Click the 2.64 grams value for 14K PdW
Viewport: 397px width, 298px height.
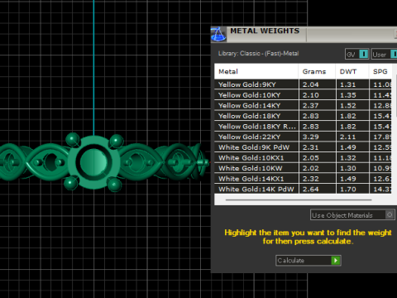click(x=311, y=190)
